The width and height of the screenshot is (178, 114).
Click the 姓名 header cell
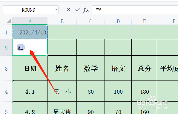click(62, 68)
